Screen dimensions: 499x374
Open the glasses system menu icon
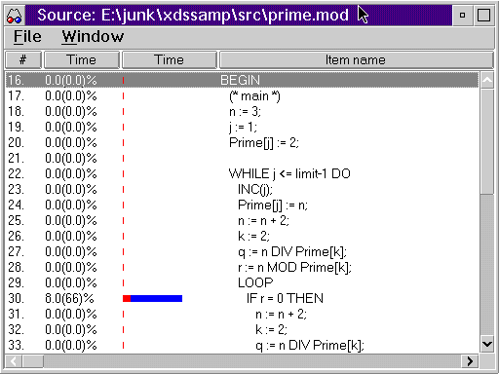tap(15, 16)
